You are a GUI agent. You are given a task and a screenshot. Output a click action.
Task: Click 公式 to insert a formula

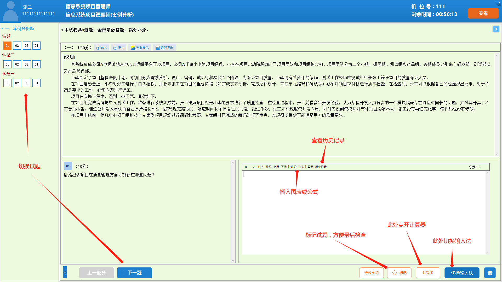tap(301, 167)
